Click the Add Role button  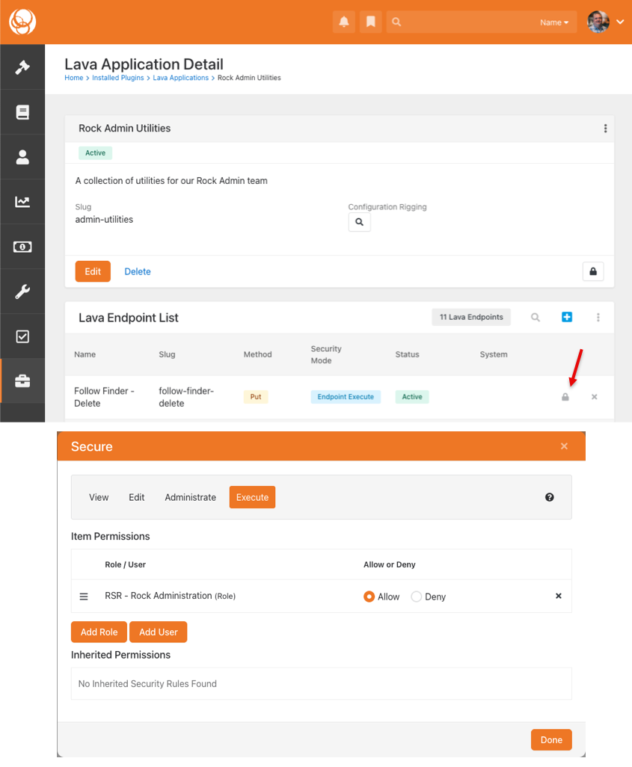click(x=99, y=632)
